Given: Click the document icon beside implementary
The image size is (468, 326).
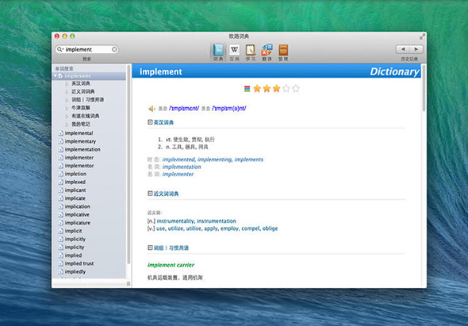Looking at the screenshot, I should pyautogui.click(x=60, y=141).
